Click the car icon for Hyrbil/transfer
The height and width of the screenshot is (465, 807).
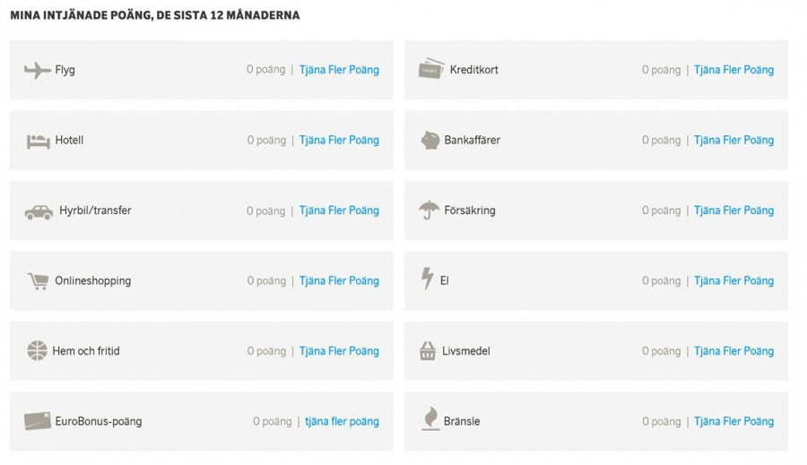(x=38, y=211)
